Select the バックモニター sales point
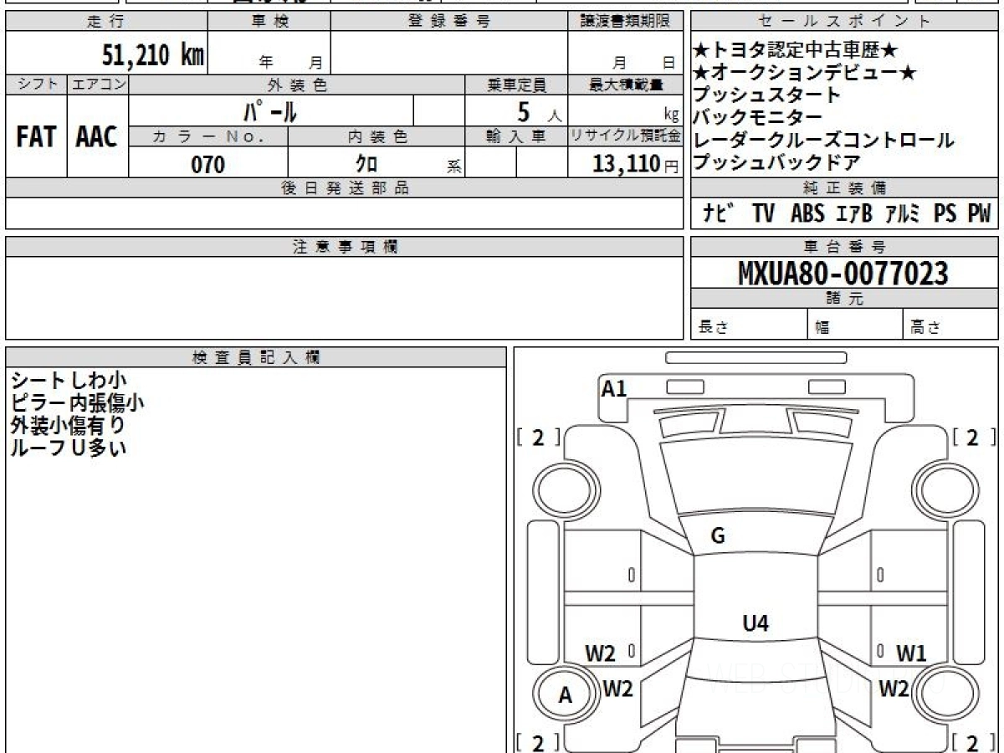 click(x=757, y=117)
